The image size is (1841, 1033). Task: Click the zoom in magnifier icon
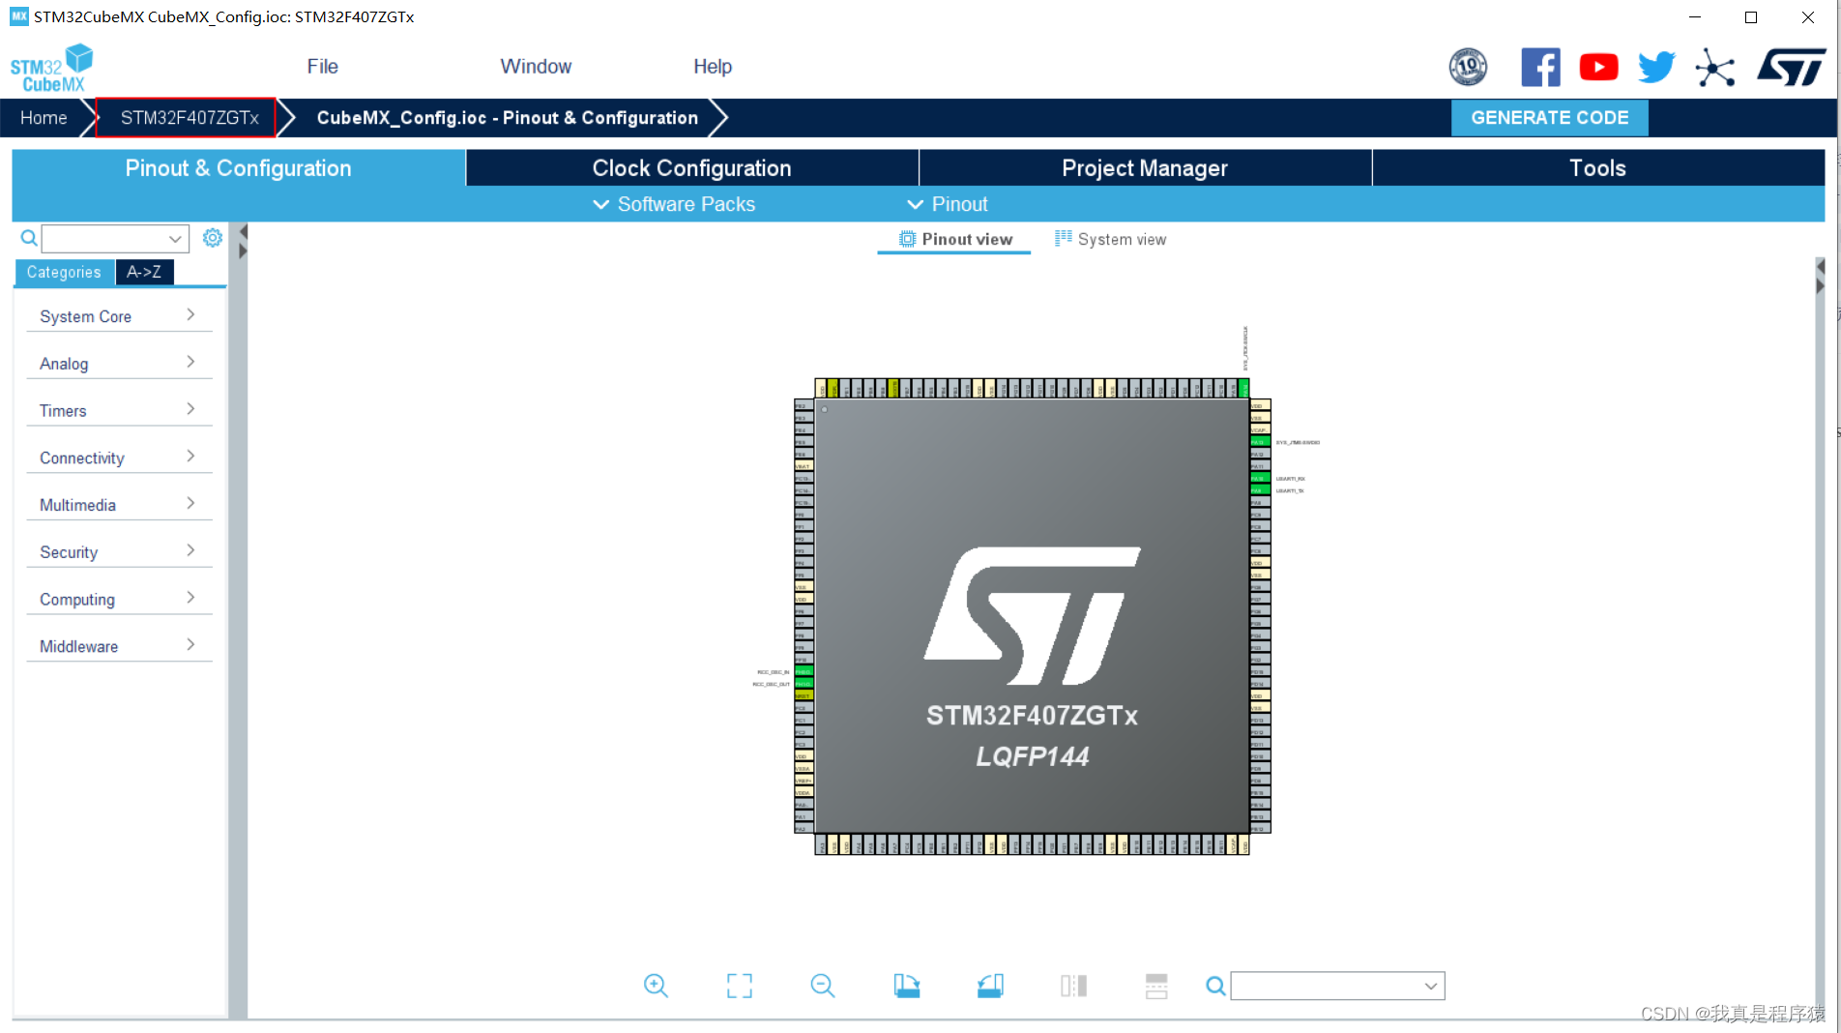656,986
